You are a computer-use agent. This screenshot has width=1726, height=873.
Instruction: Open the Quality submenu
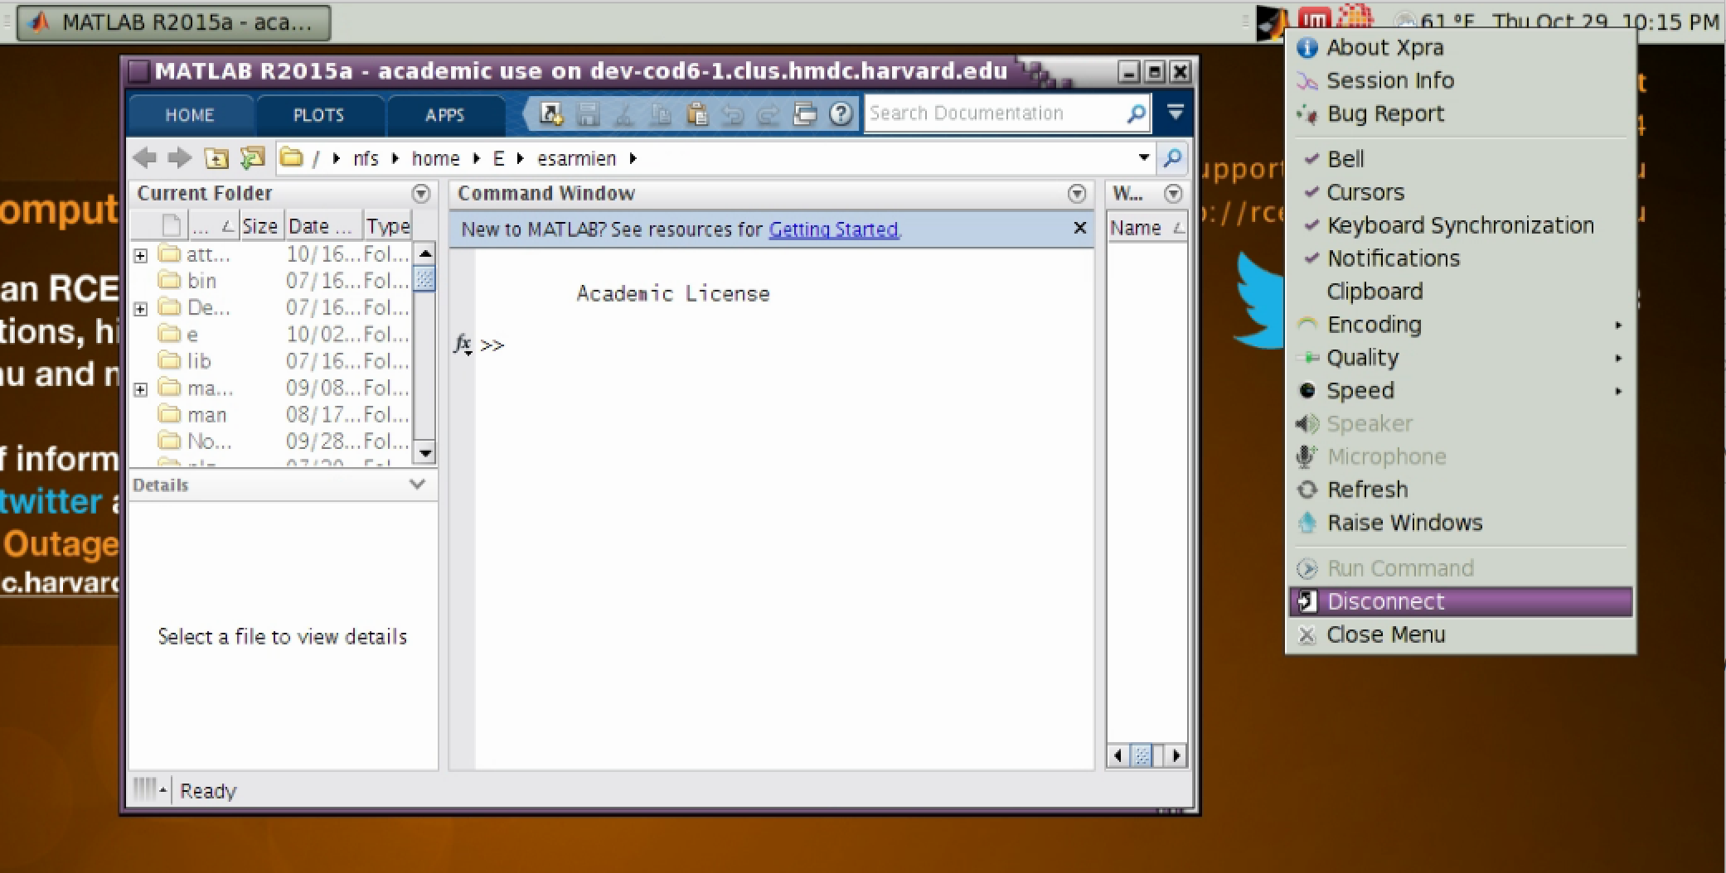coord(1460,358)
